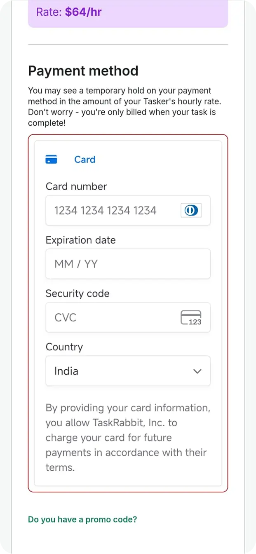
Task: Click the blue credit card icon
Action: 51,160
